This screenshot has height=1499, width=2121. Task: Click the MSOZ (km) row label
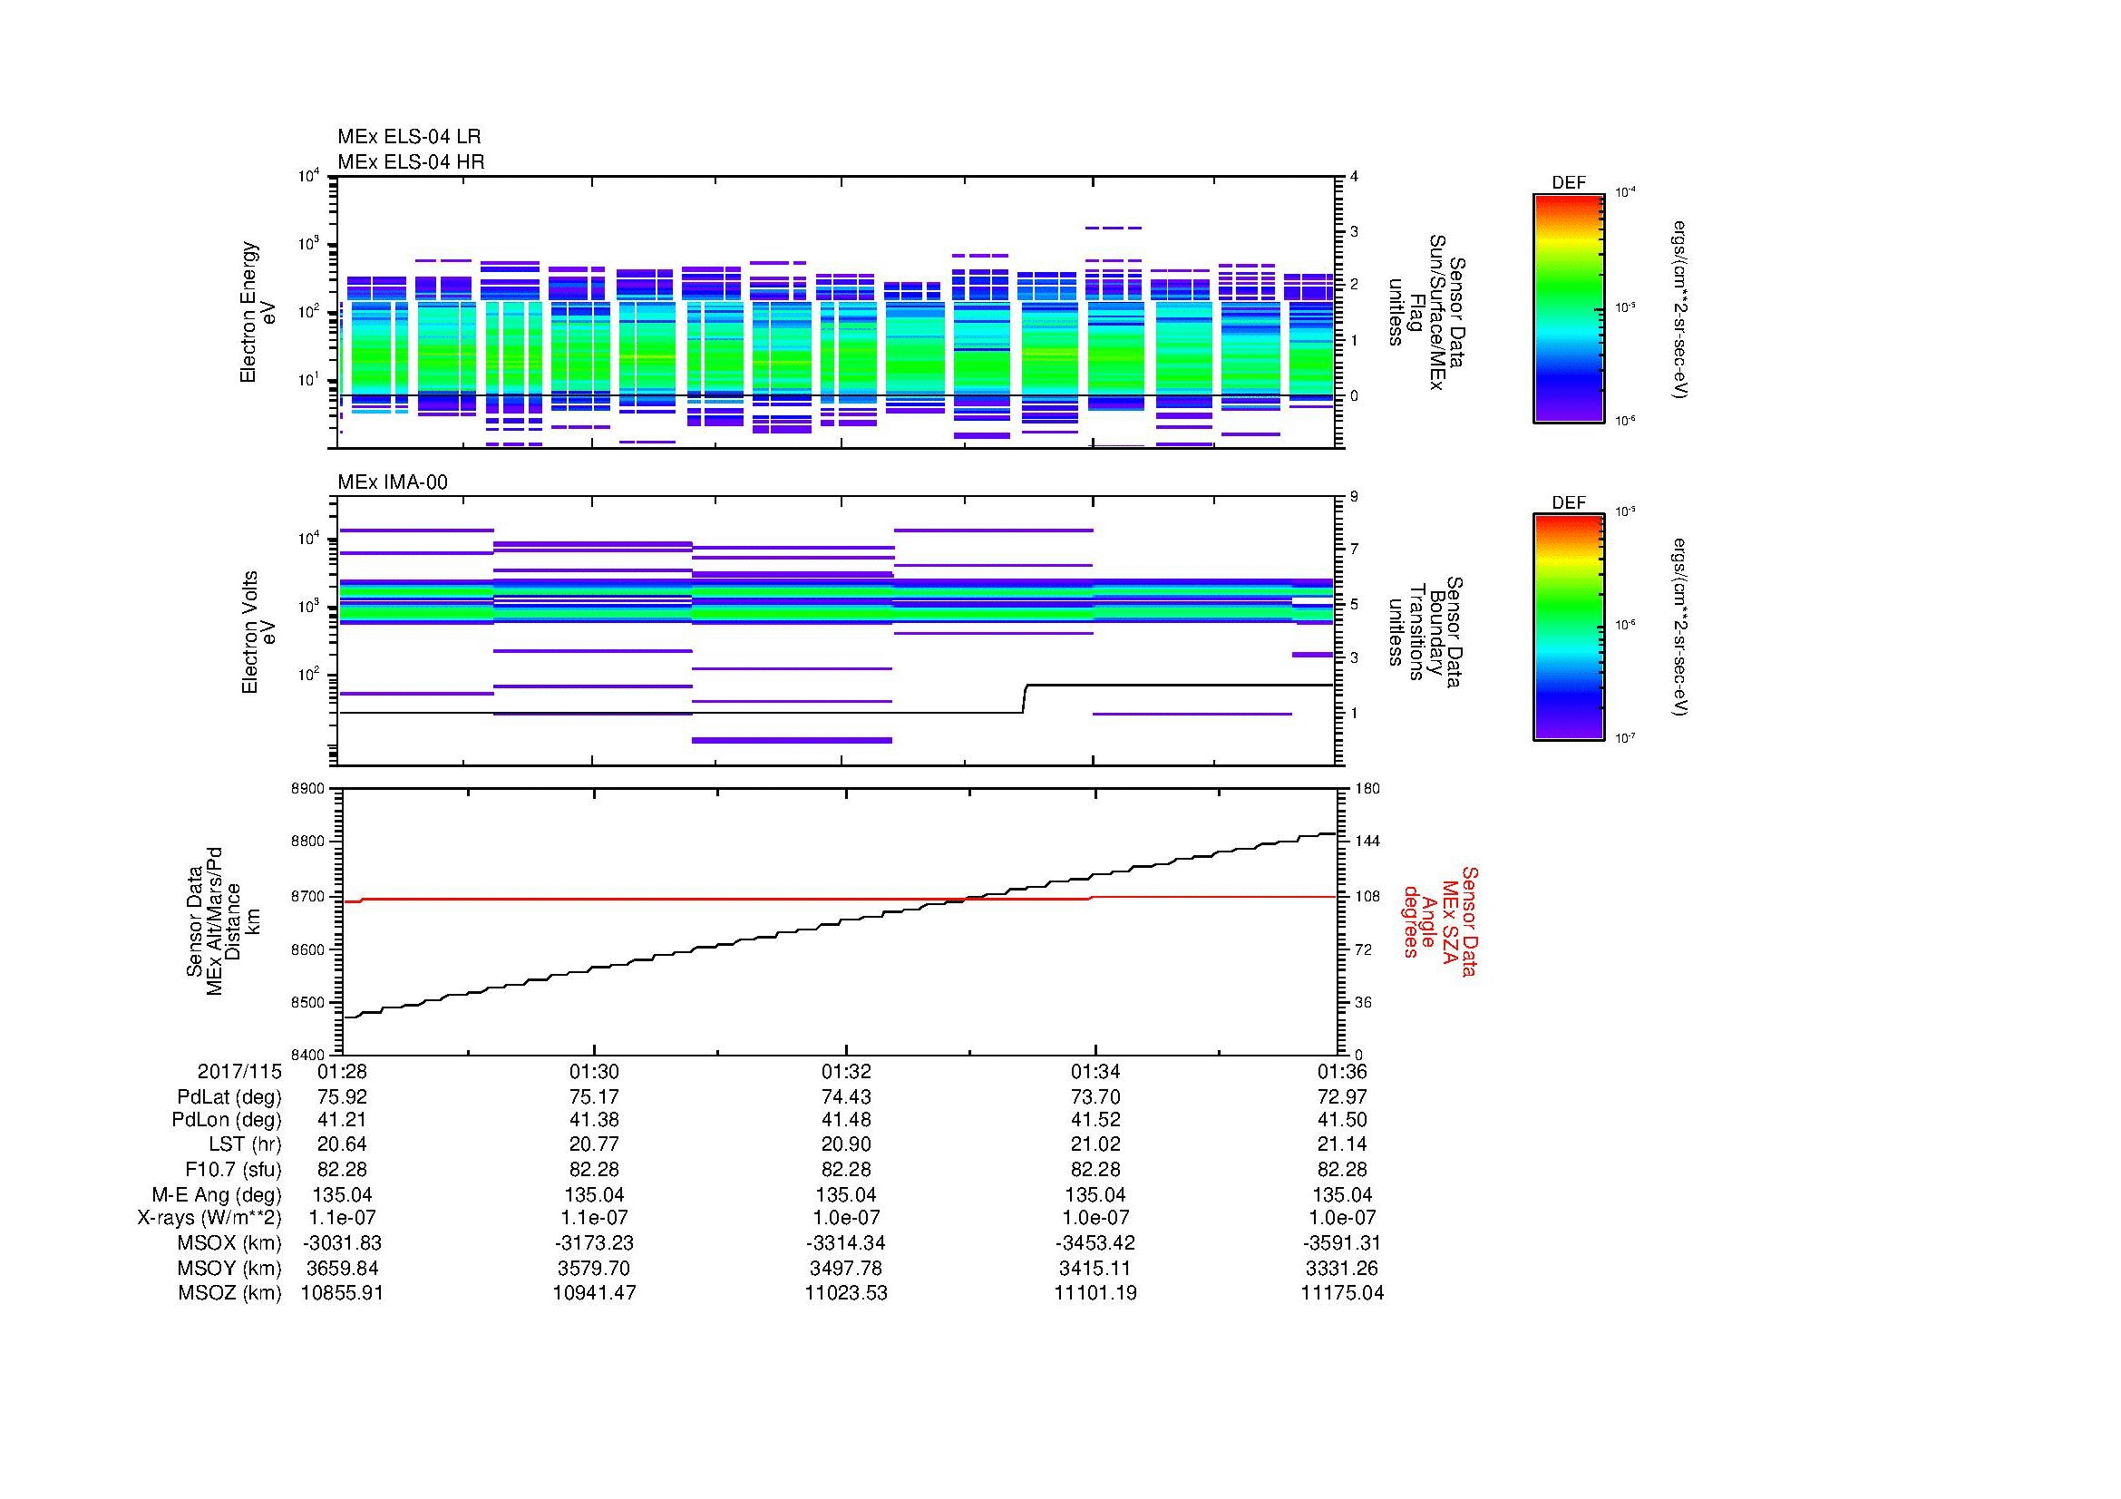click(229, 1293)
